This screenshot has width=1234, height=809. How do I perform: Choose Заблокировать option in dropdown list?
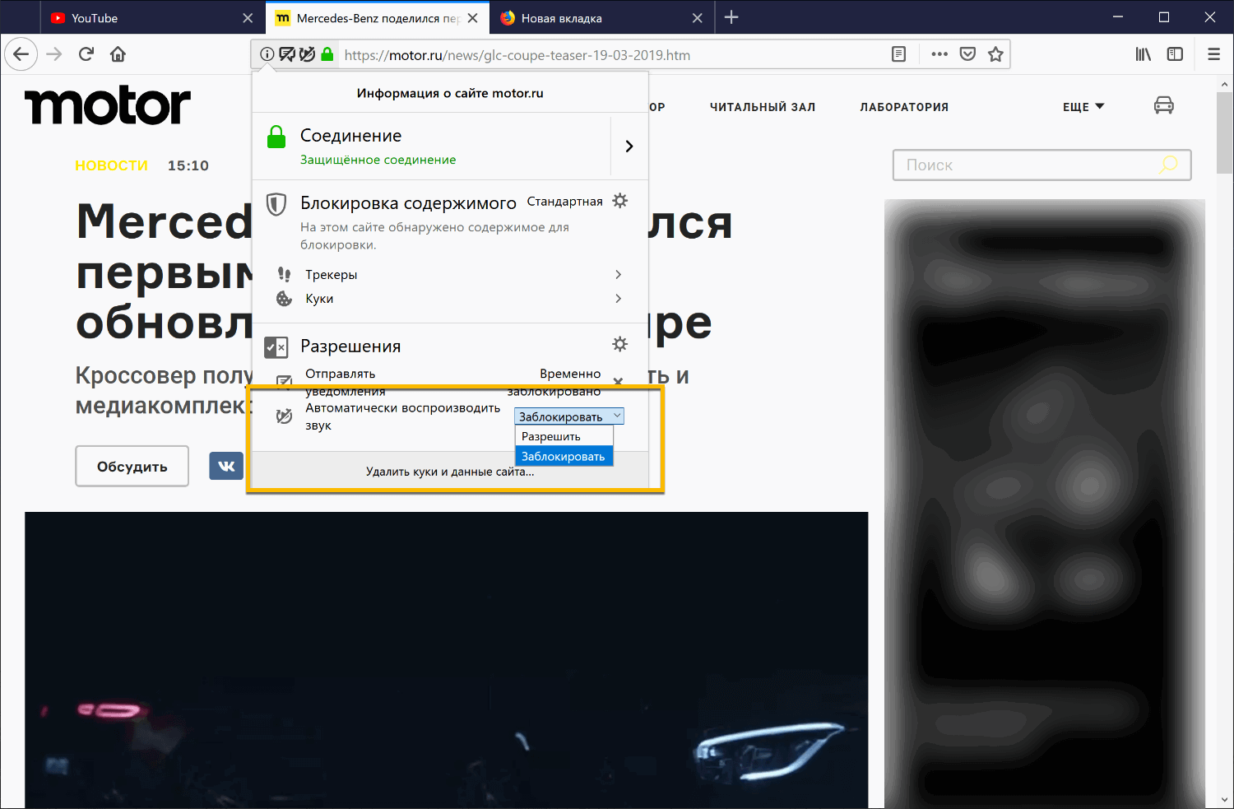[564, 456]
